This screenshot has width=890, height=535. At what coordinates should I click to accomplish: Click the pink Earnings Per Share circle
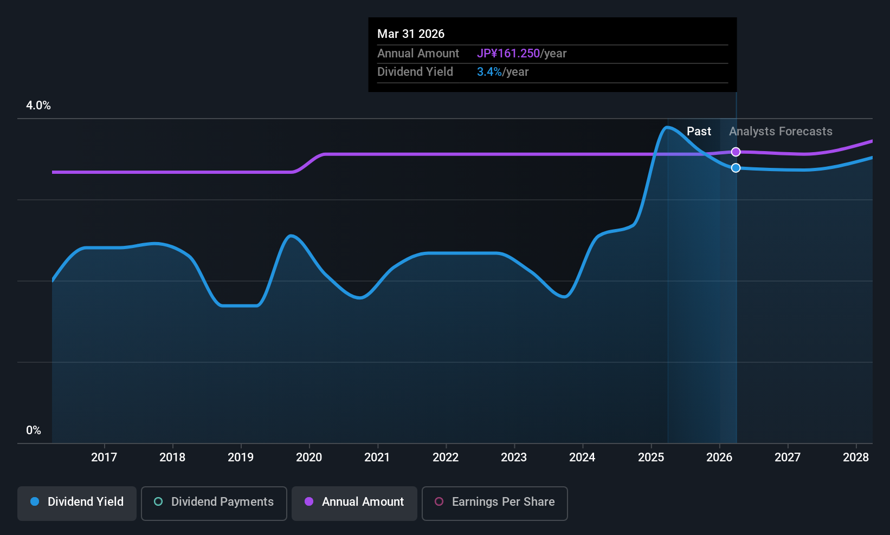[x=439, y=501]
